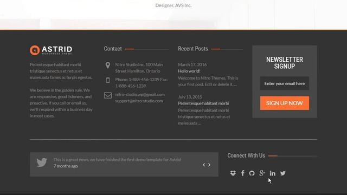The image size is (347, 195).
Task: Click the golden rule paragraph in footer
Action: [x=61, y=103]
